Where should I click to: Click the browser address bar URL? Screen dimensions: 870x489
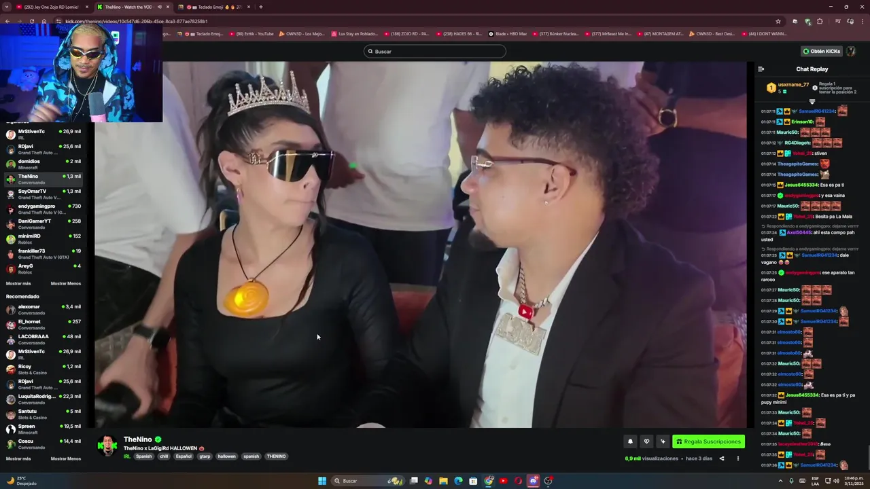tap(136, 21)
